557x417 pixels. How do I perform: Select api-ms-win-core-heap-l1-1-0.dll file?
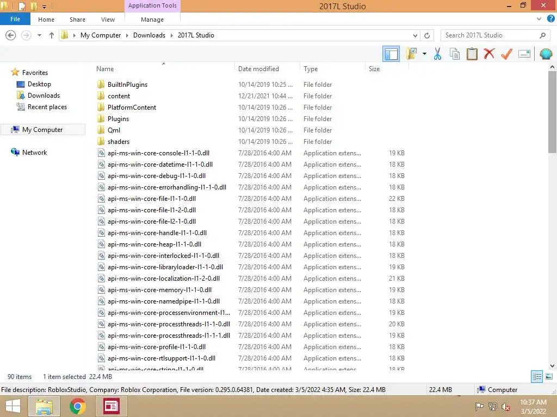(x=154, y=244)
